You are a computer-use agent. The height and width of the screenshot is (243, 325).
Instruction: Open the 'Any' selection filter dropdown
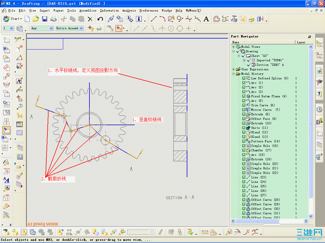pos(51,28)
